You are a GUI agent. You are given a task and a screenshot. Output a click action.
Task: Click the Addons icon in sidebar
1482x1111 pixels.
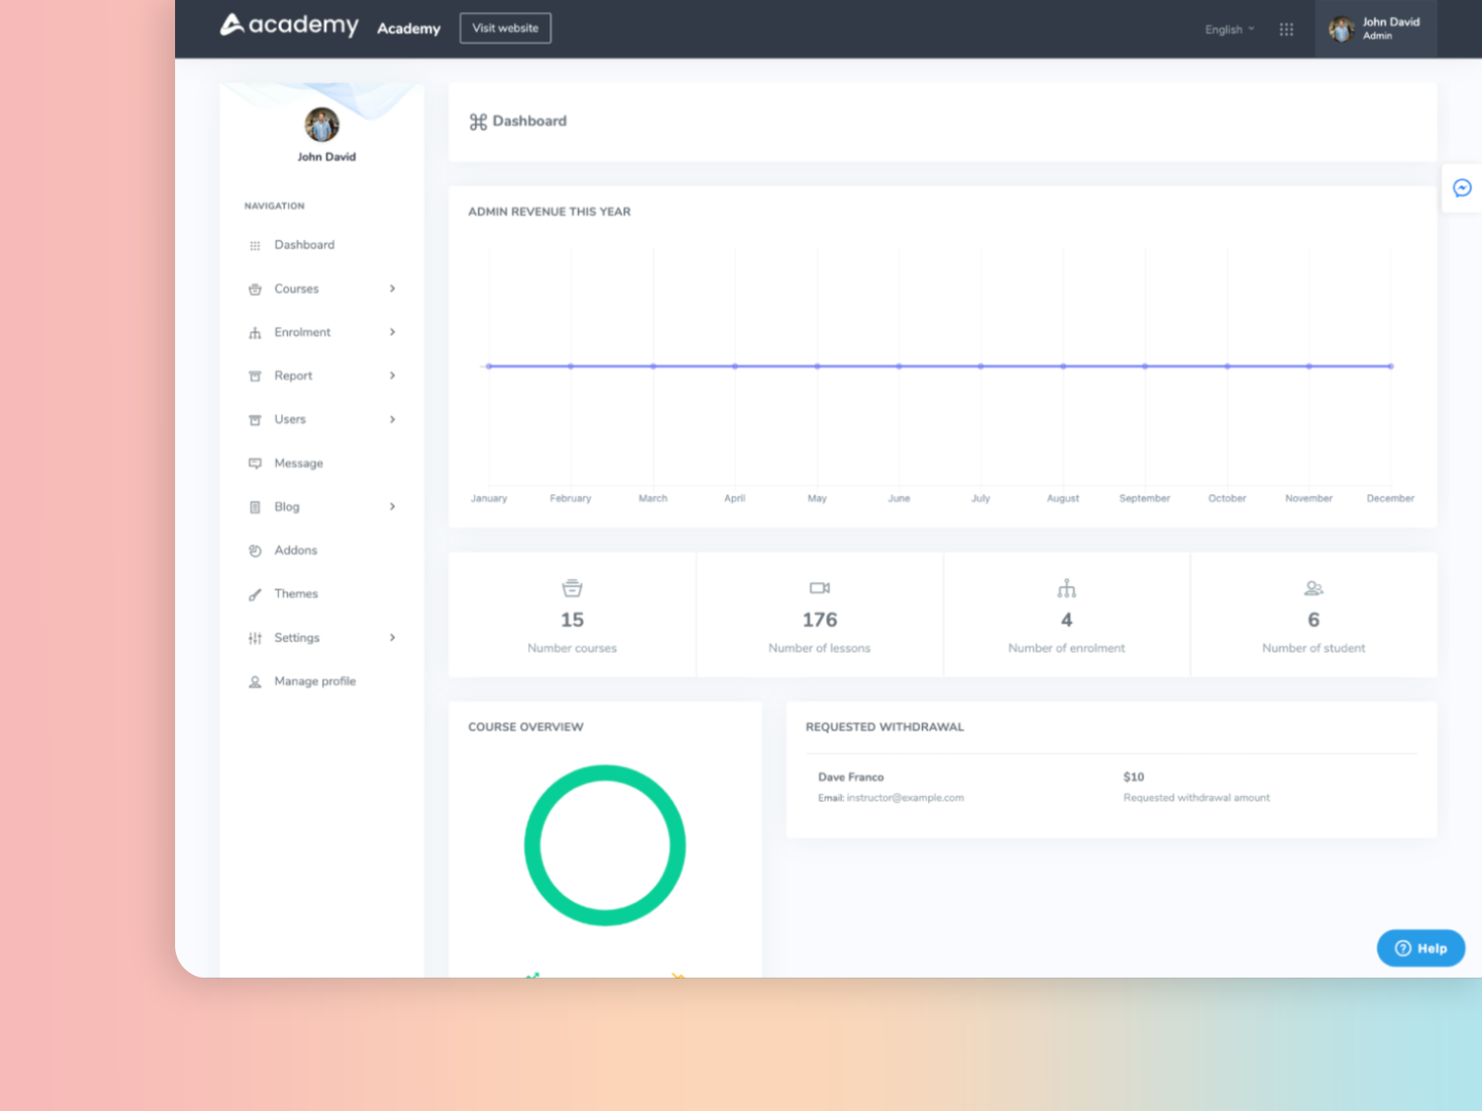pyautogui.click(x=255, y=551)
